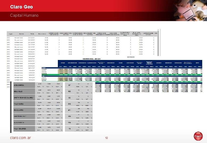Select the RIO CUARTO row label
The width and height of the screenshot is (207, 143).
coord(24,110)
